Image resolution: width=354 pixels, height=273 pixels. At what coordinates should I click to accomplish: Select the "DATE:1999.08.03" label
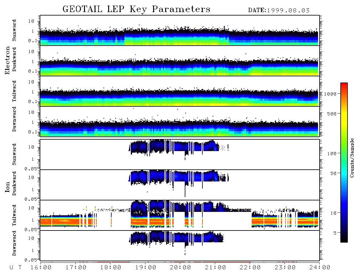pyautogui.click(x=279, y=11)
